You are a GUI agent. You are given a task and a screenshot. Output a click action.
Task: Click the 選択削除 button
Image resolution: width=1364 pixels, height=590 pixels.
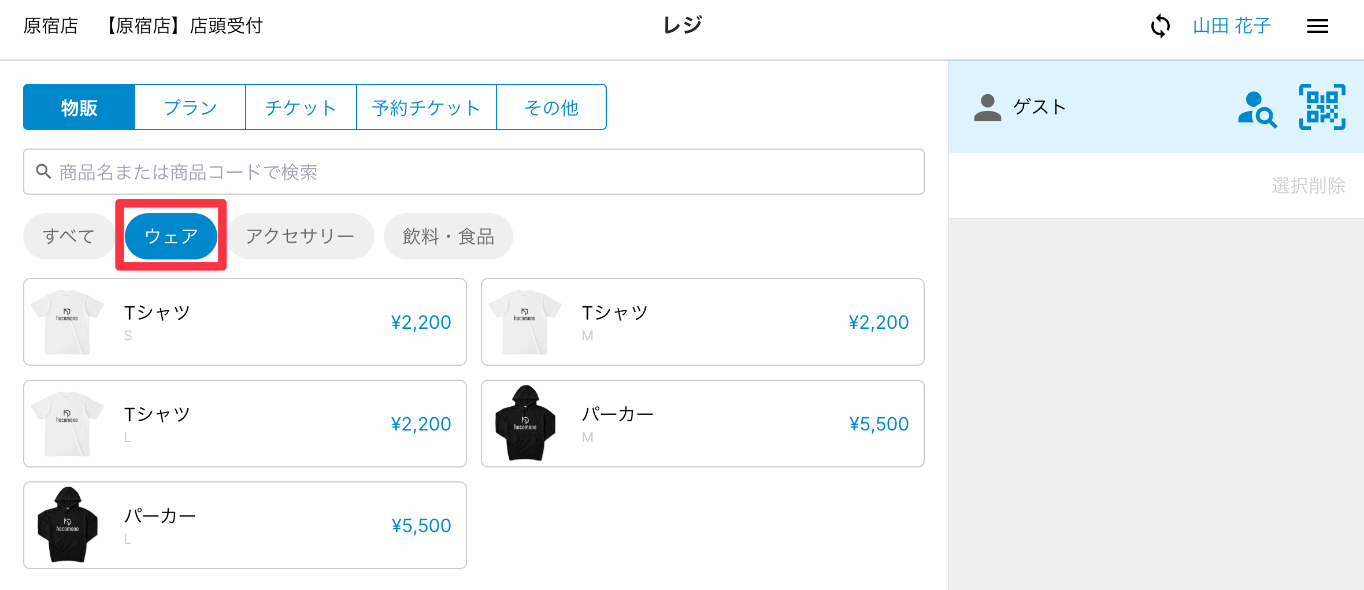click(1308, 185)
